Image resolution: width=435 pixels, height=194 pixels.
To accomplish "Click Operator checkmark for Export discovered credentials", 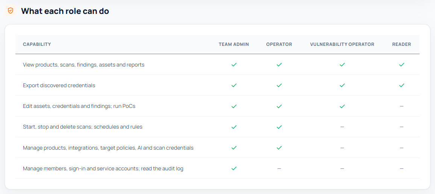I will (x=279, y=85).
